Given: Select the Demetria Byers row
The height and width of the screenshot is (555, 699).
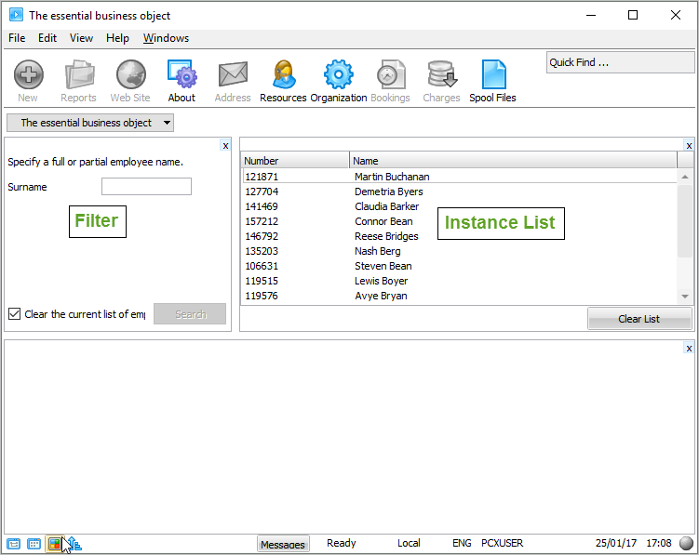Looking at the screenshot, I should pos(460,192).
